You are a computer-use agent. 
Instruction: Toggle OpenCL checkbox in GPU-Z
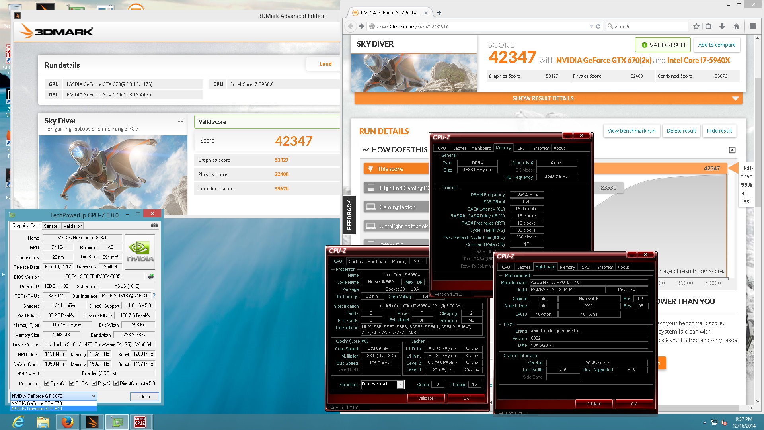(x=47, y=383)
